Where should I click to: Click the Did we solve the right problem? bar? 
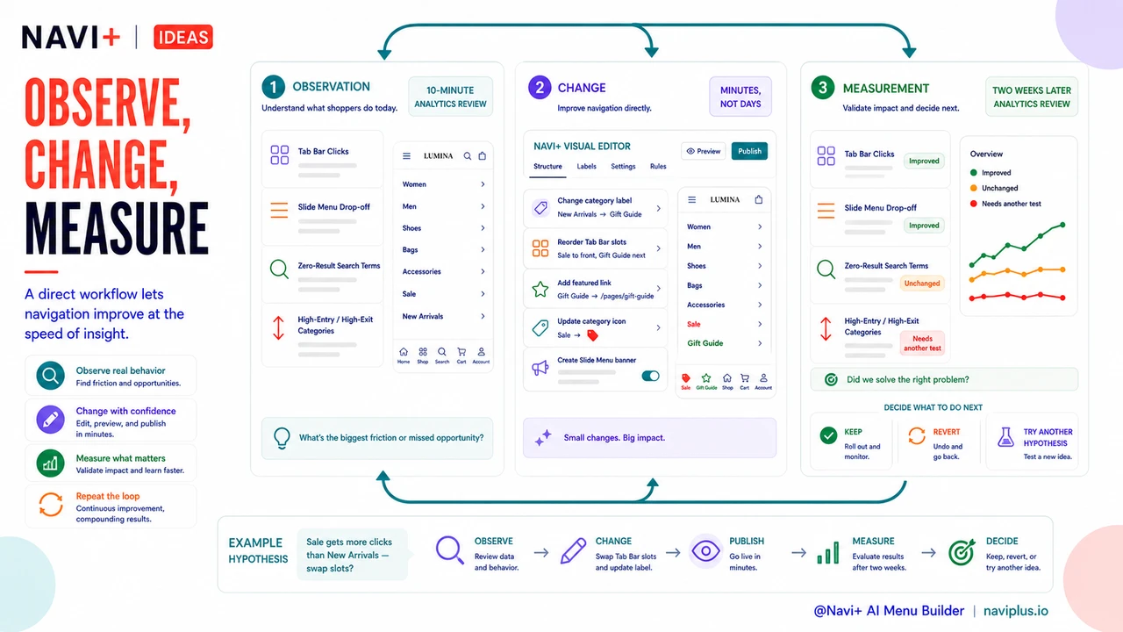944,379
